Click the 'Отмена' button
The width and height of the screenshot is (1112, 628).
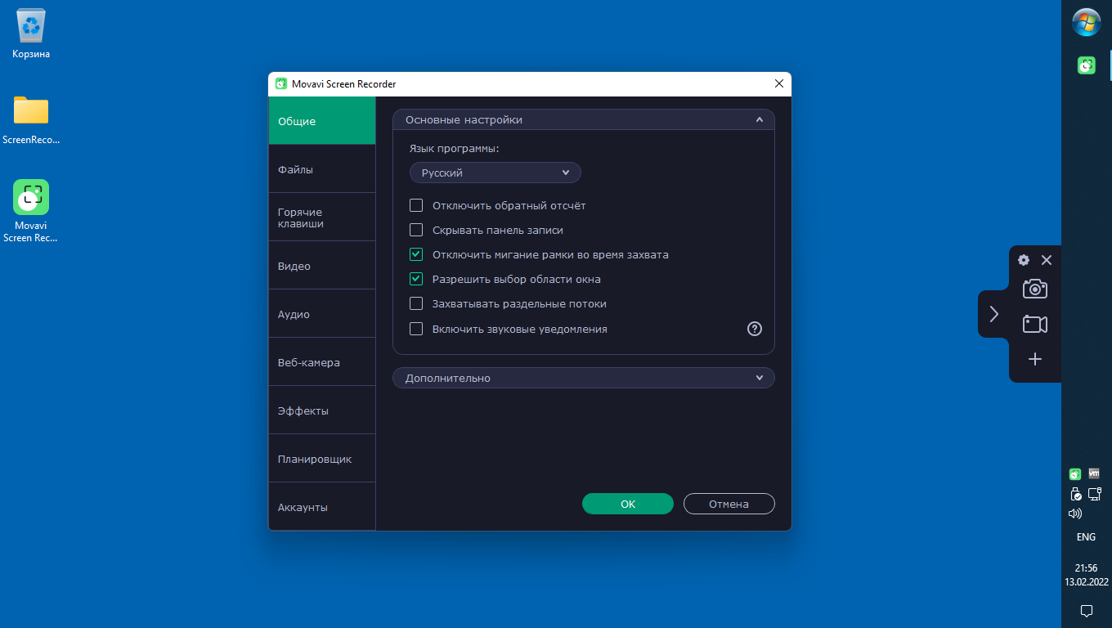[729, 504]
